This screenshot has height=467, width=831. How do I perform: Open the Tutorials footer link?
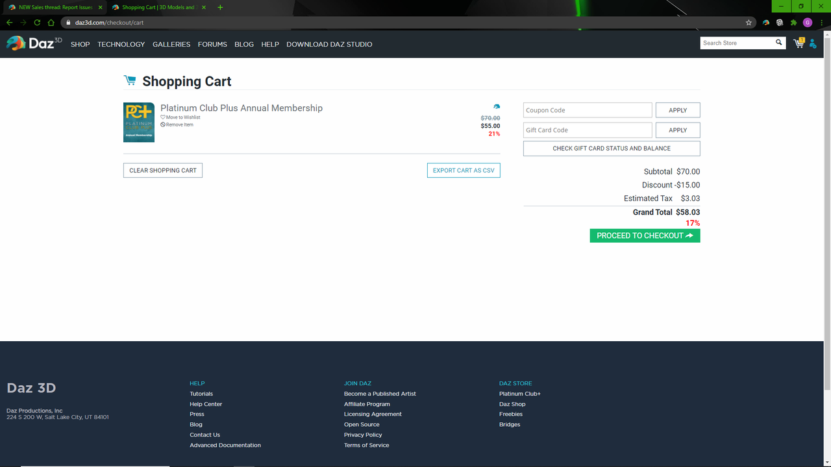(201, 394)
